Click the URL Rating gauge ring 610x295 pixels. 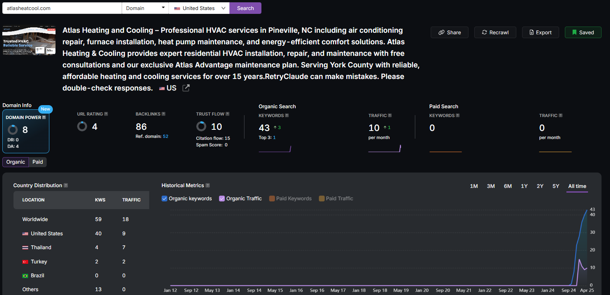click(x=82, y=126)
